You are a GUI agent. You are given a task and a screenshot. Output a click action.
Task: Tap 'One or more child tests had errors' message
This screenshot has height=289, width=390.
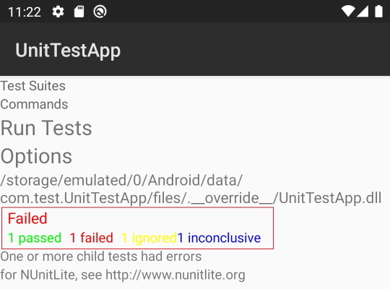(x=100, y=256)
